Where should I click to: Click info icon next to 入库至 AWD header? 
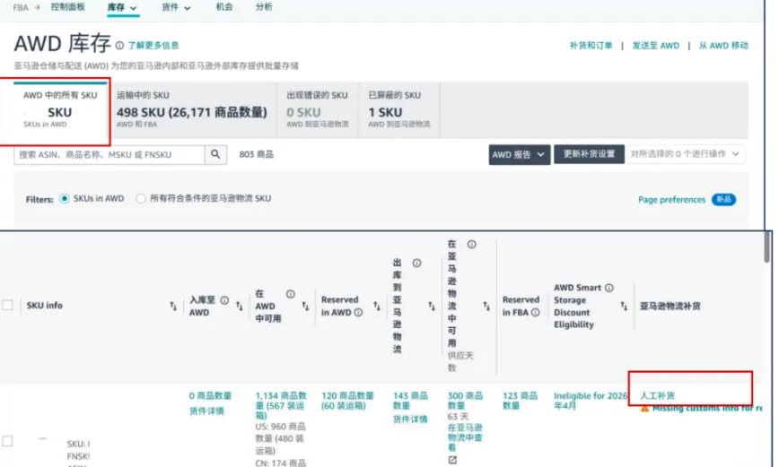coord(224,300)
